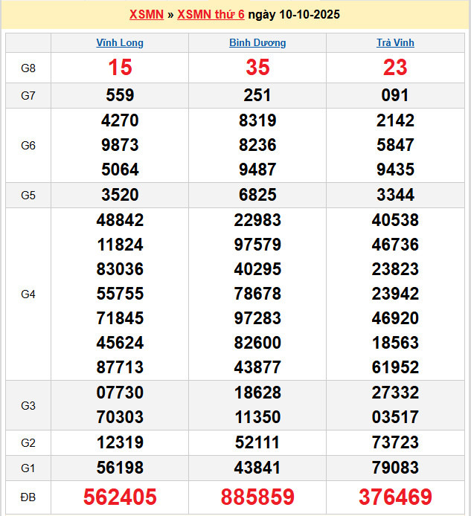
Task: Select Trà Vinh special prize 376469
Action: click(x=395, y=497)
